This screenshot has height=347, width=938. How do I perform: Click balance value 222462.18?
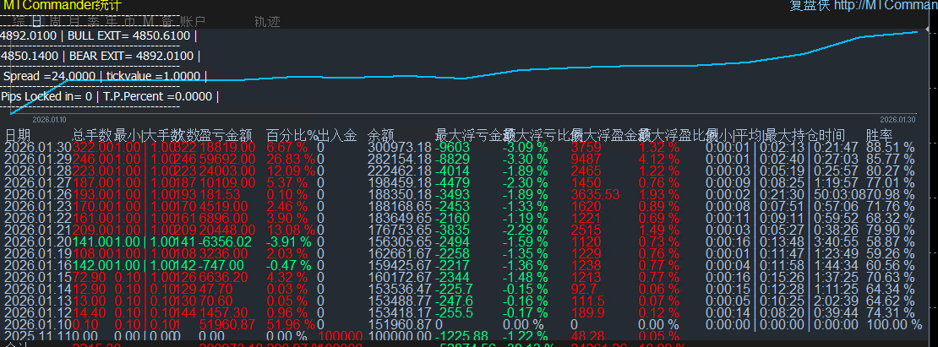click(x=400, y=171)
